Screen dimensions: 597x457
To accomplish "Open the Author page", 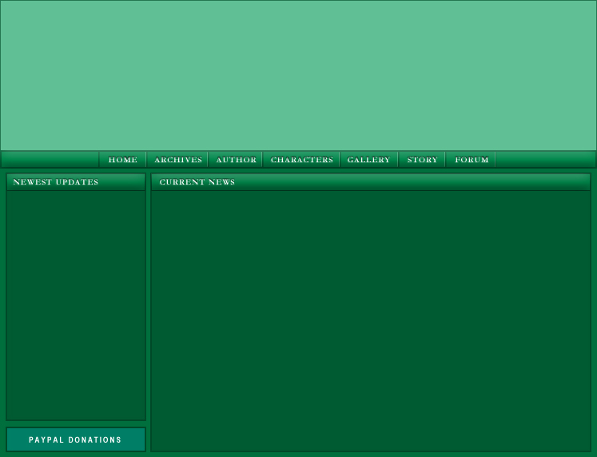I will point(236,160).
